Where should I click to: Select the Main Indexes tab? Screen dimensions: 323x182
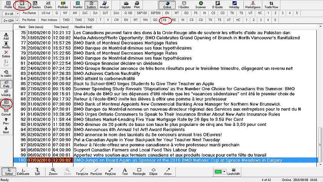coord(49,20)
